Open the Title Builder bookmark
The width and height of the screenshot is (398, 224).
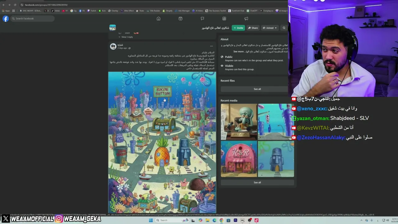[x=153, y=11]
